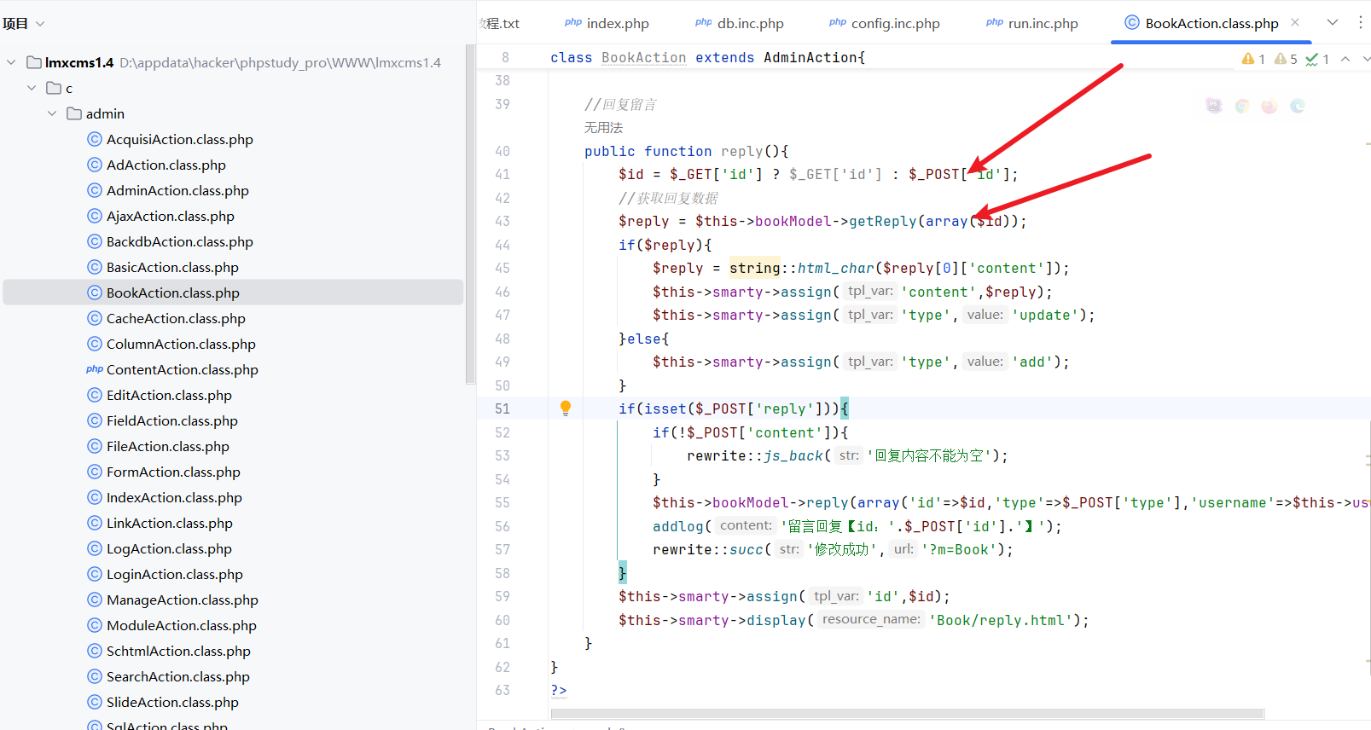Click the PhpStorm built-in preview icon
Image resolution: width=1371 pixels, height=730 pixels.
pos(1214,106)
